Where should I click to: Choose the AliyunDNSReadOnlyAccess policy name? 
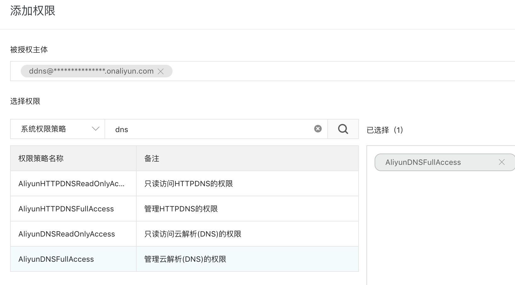coord(67,234)
